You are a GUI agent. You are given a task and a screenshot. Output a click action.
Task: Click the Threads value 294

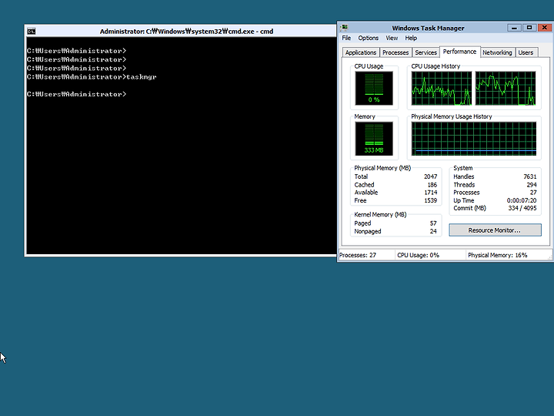[x=532, y=185]
